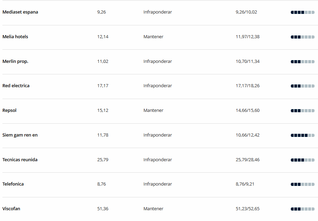The image size is (318, 221).
Task: Select the Viscofan price 51,36
Action: click(103, 209)
